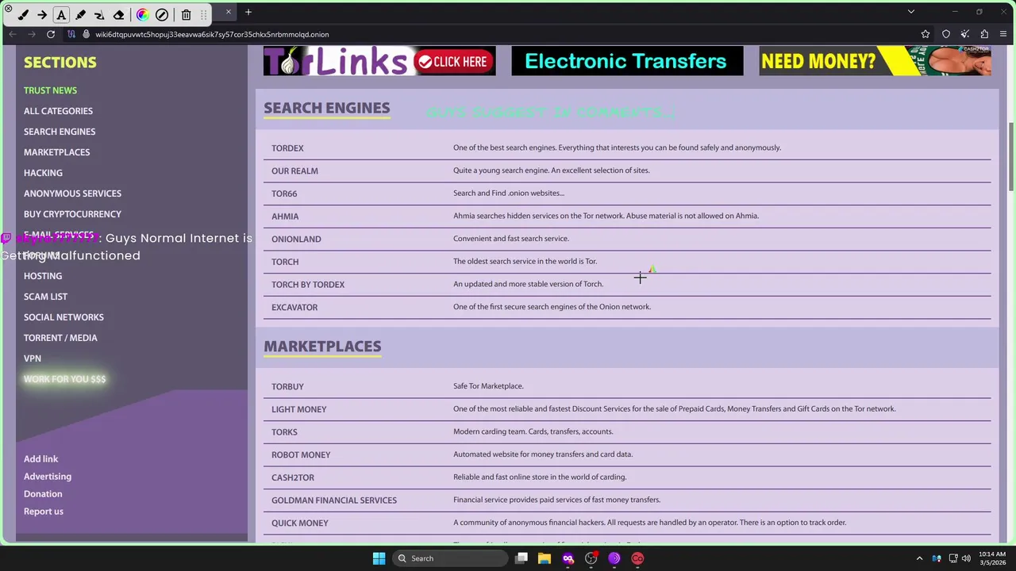Open the browser hamburger menu
This screenshot has width=1016, height=571.
tap(1003, 34)
